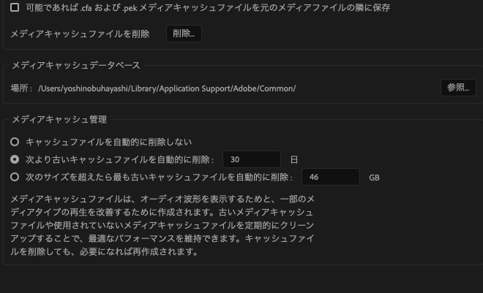Click the 'メディアキャッシュファイルを削除' label
The height and width of the screenshot is (293, 483).
pos(80,34)
